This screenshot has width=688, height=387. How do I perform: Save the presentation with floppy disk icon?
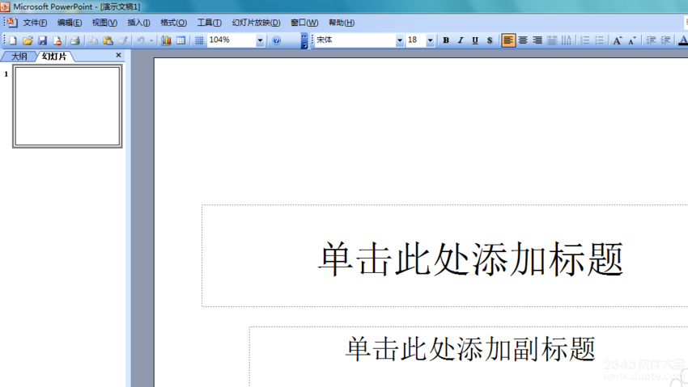click(43, 40)
